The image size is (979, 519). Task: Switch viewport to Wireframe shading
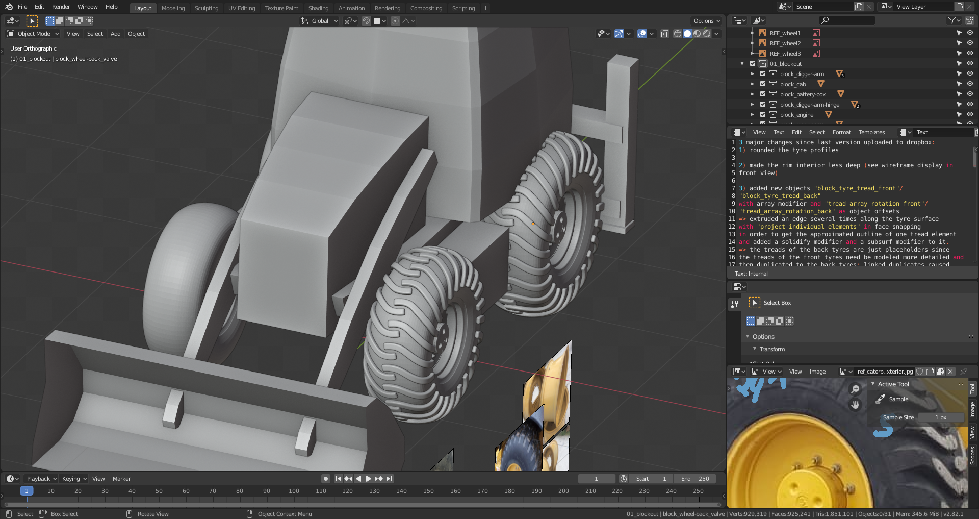pyautogui.click(x=677, y=34)
